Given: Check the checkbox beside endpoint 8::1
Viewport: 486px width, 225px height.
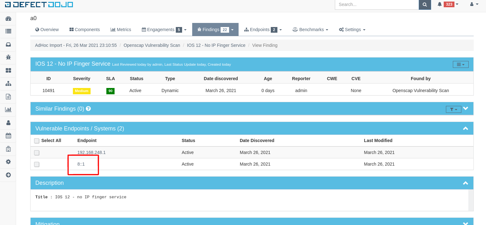Looking at the screenshot, I should click(x=37, y=164).
